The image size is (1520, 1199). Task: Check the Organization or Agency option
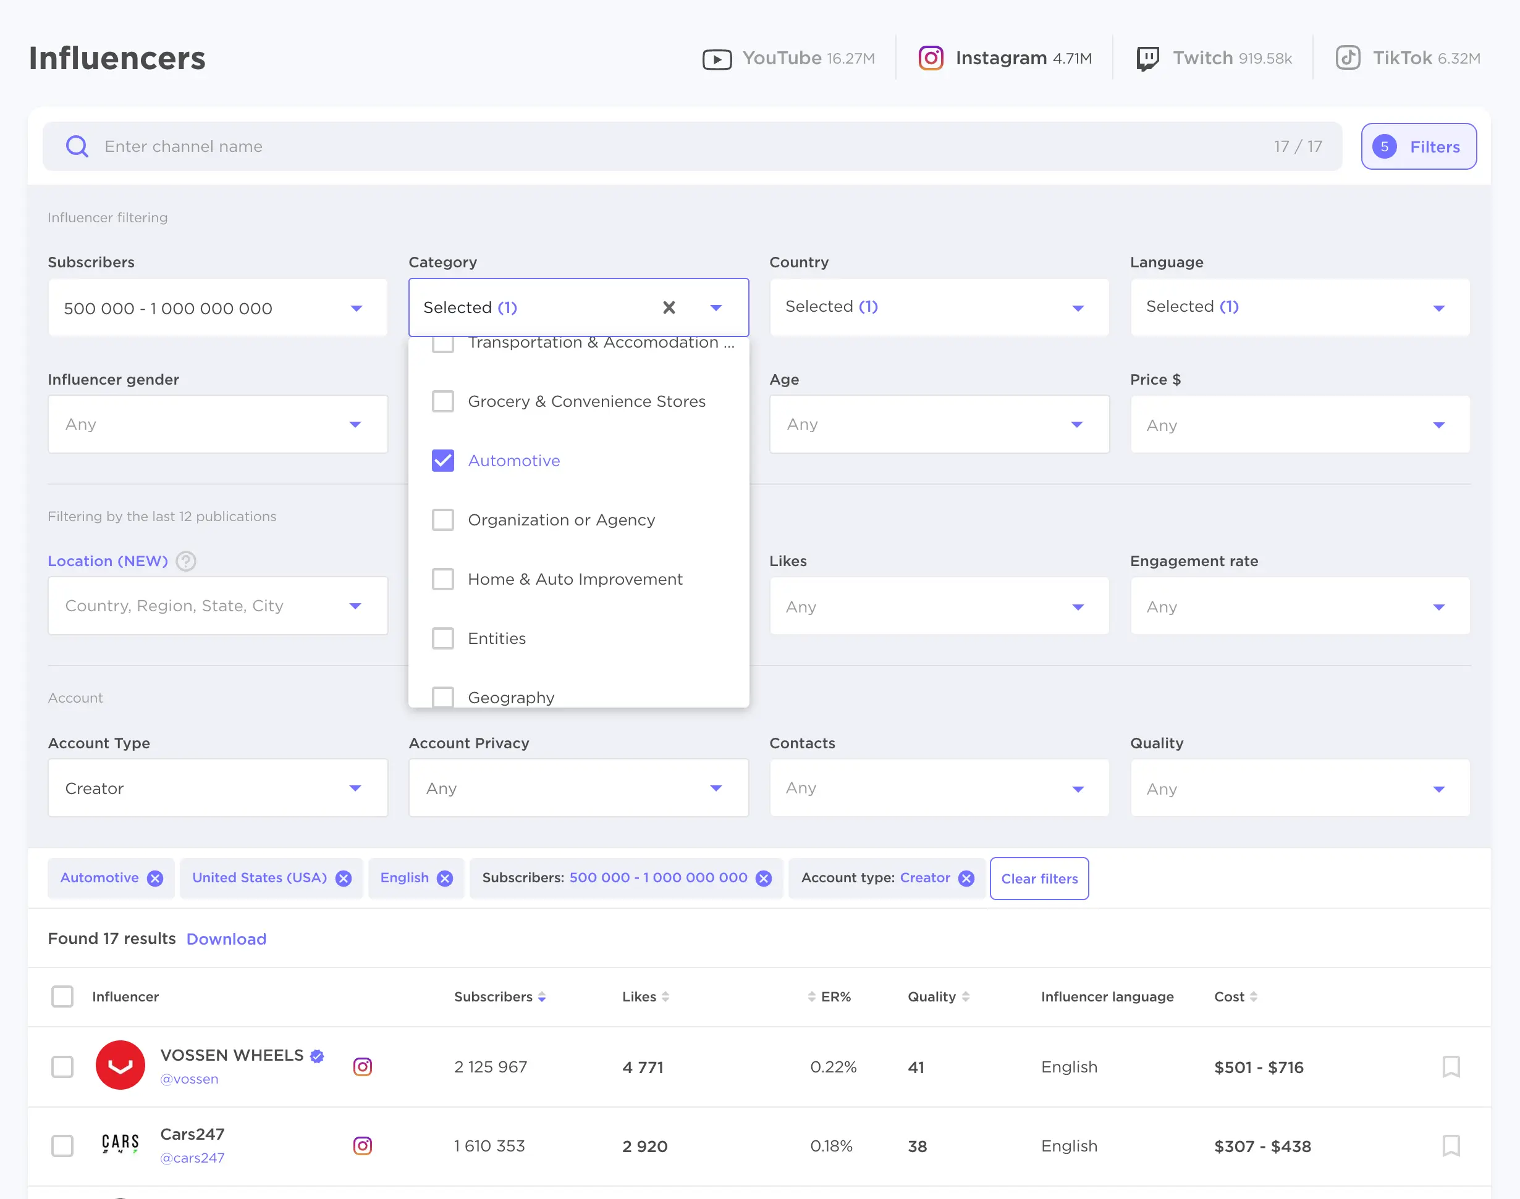(x=442, y=520)
